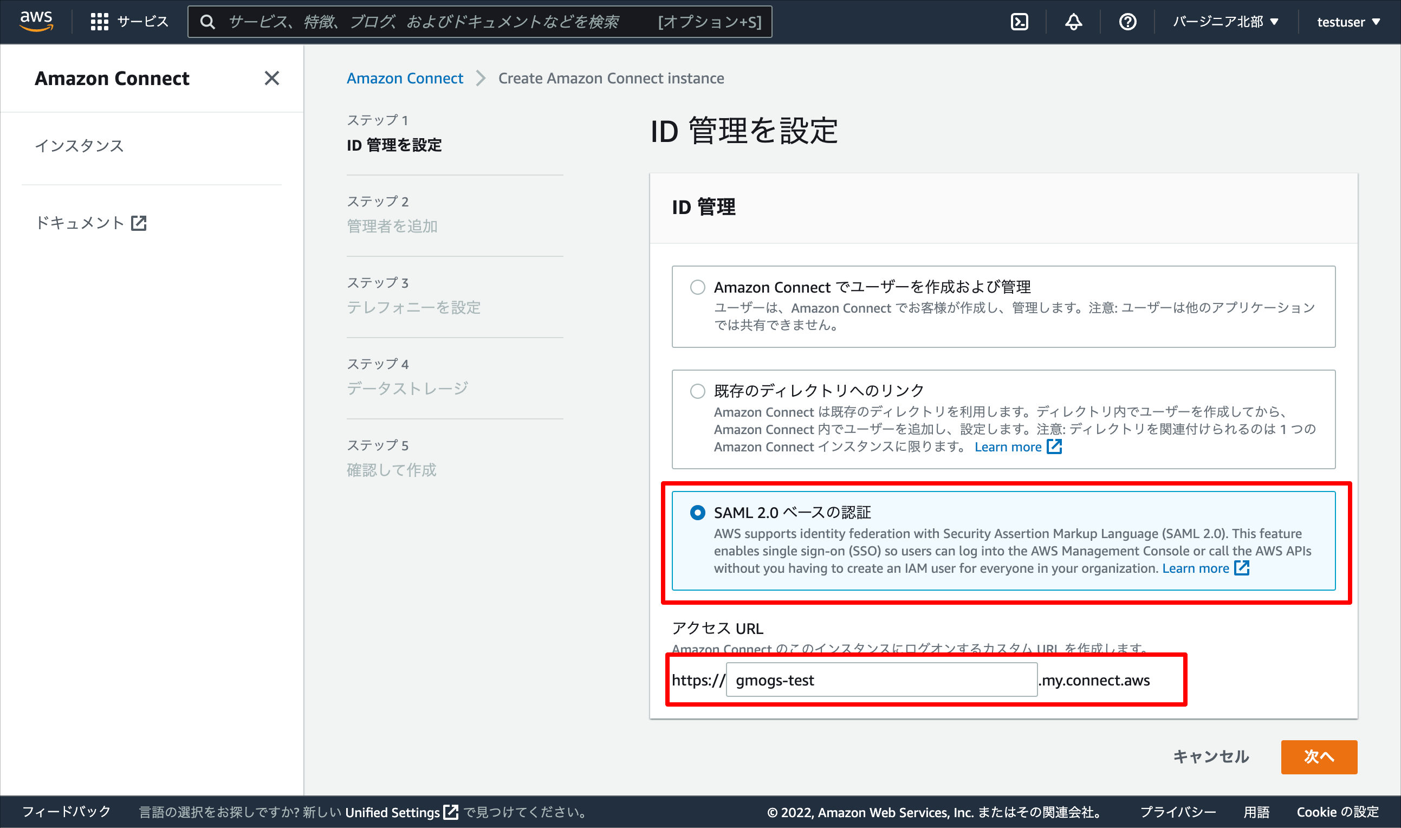Click Amazon Connect breadcrumb link
Screen dimensions: 1401x828
pyautogui.click(x=405, y=78)
